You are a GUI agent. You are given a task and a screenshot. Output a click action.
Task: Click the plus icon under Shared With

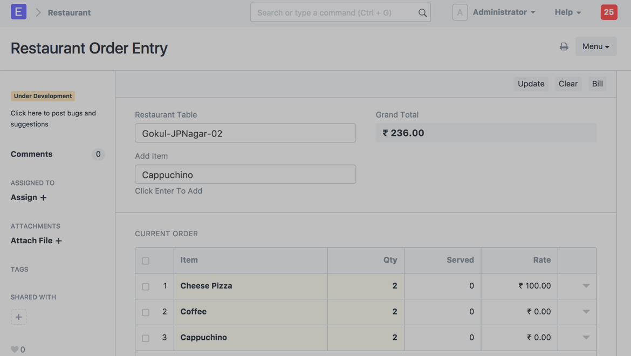click(x=18, y=317)
